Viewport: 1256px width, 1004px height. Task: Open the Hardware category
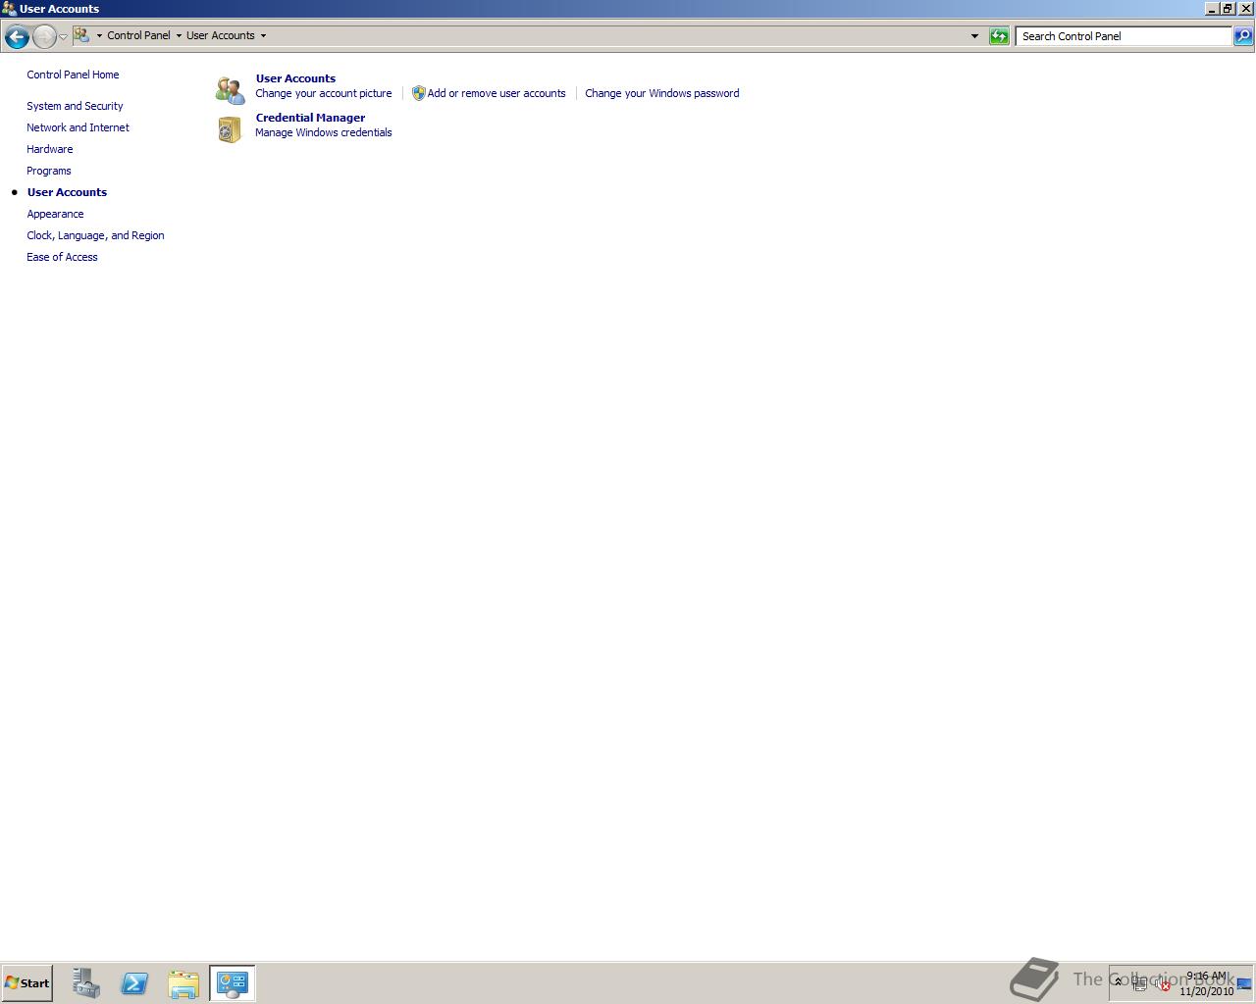click(50, 149)
